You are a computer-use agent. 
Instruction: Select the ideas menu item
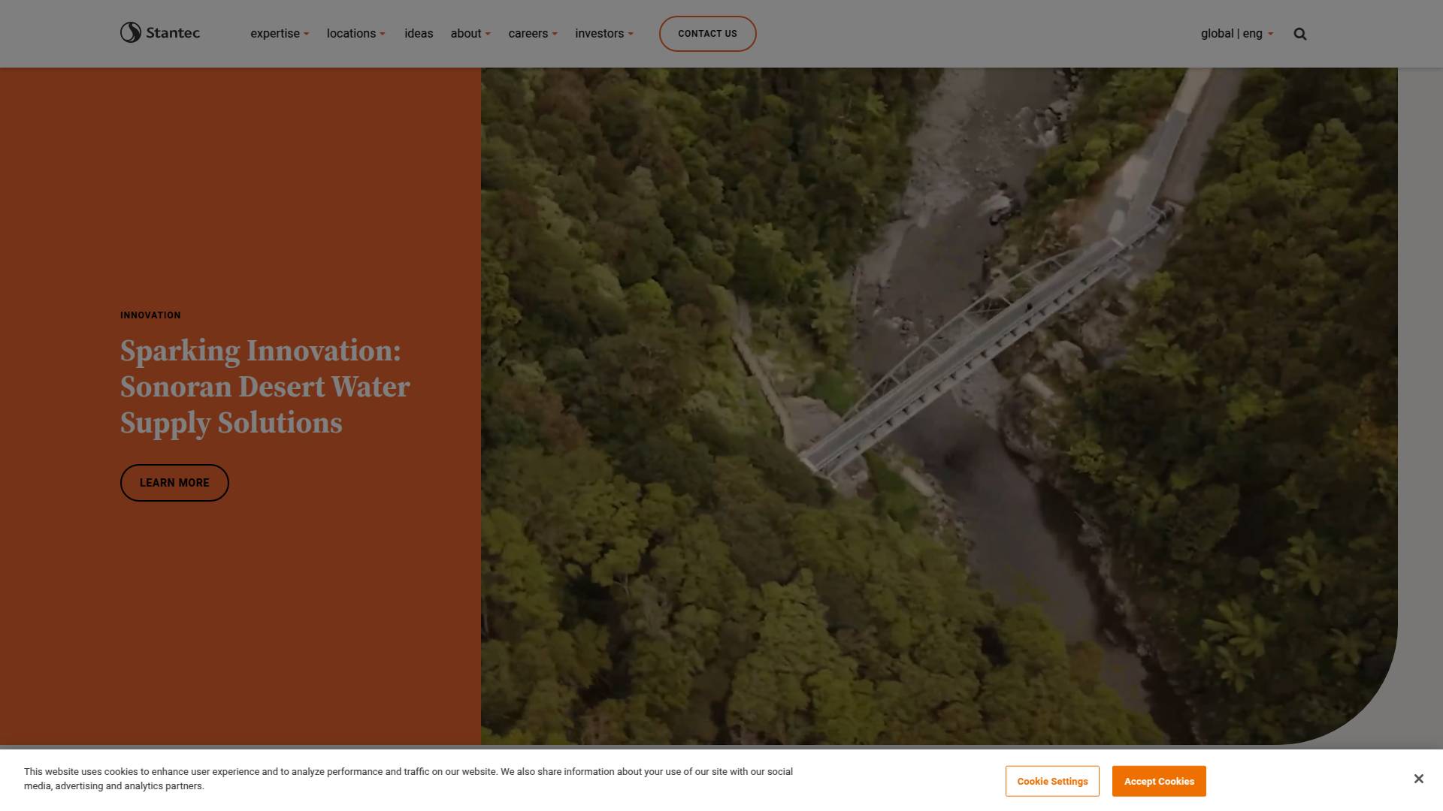[419, 33]
